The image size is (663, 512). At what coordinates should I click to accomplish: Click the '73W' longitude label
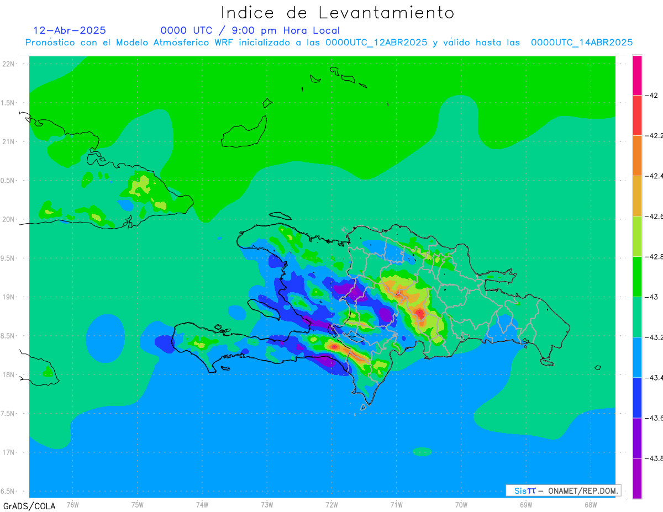click(x=267, y=504)
